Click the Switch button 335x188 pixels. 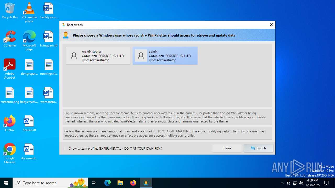click(259, 148)
